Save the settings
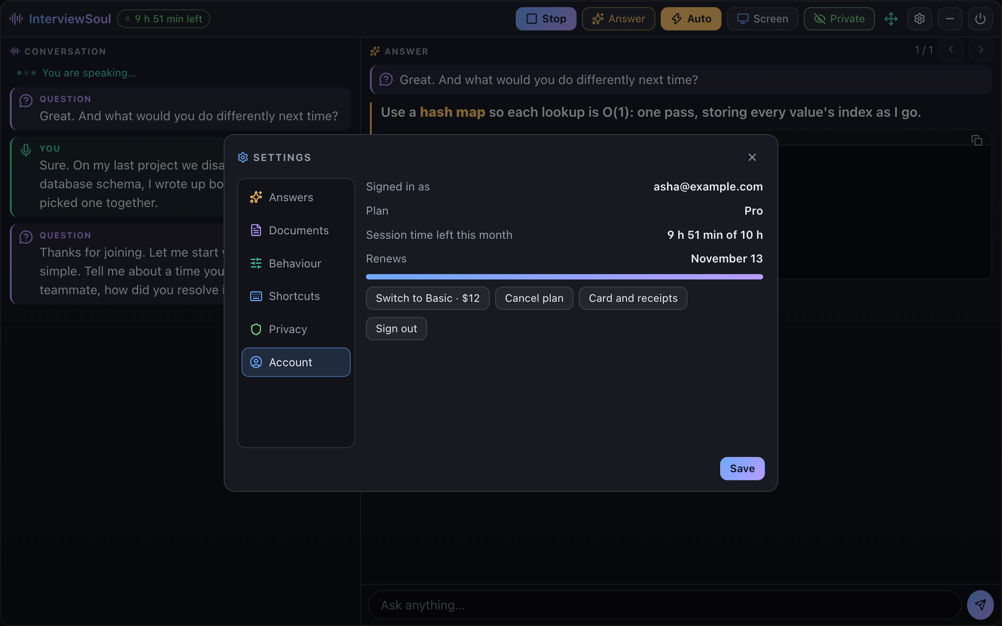1002x626 pixels. point(742,469)
